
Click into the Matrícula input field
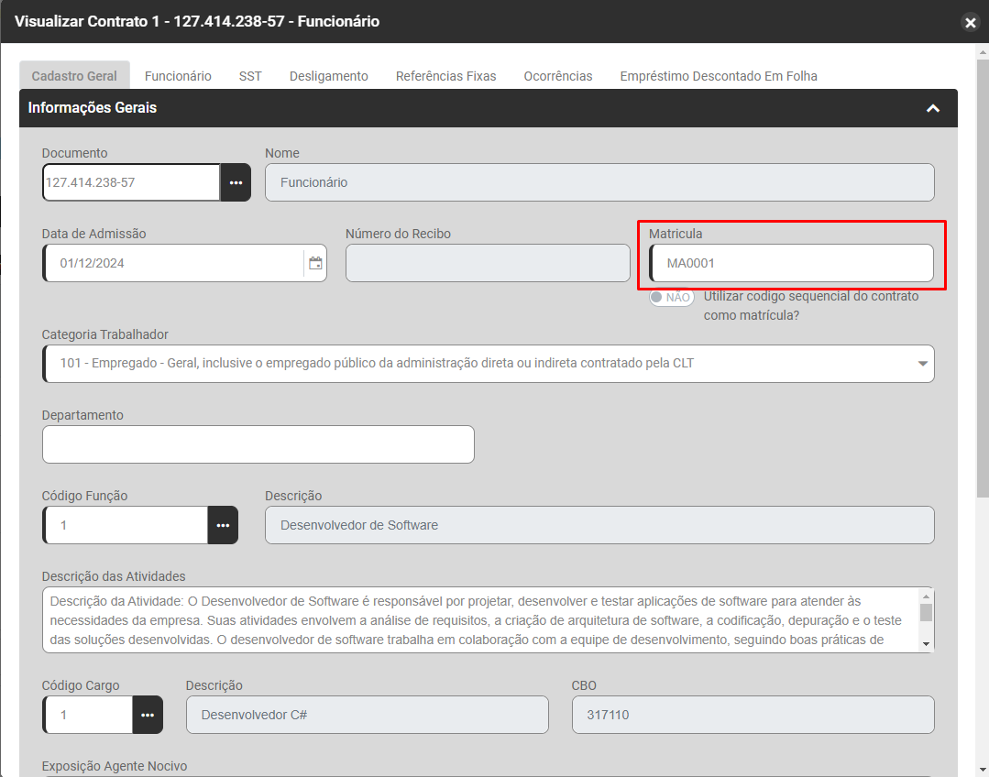tap(792, 263)
